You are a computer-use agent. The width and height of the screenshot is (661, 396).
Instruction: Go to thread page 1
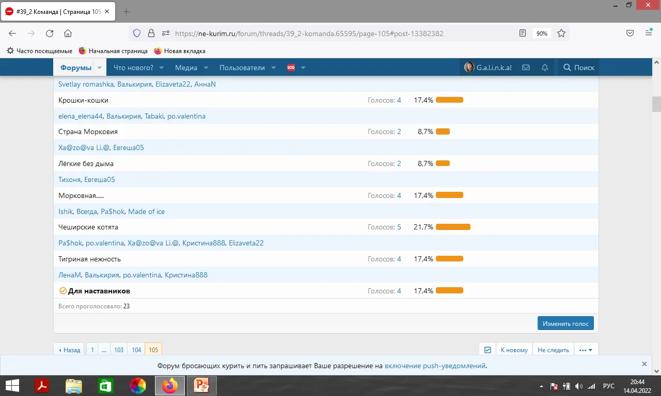click(x=92, y=350)
